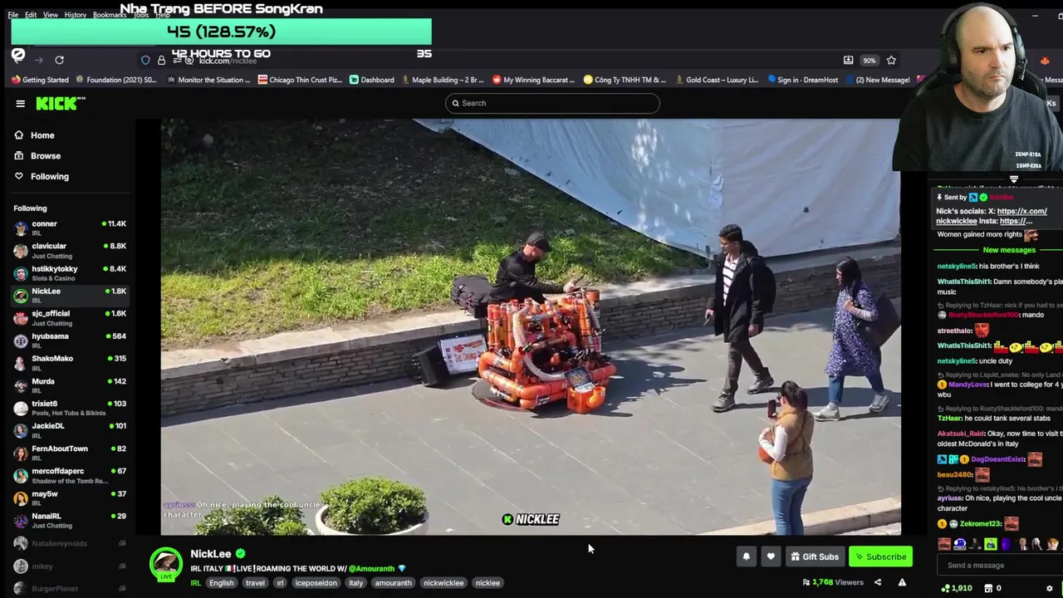Open the View menu
The image size is (1063, 598).
(x=51, y=15)
